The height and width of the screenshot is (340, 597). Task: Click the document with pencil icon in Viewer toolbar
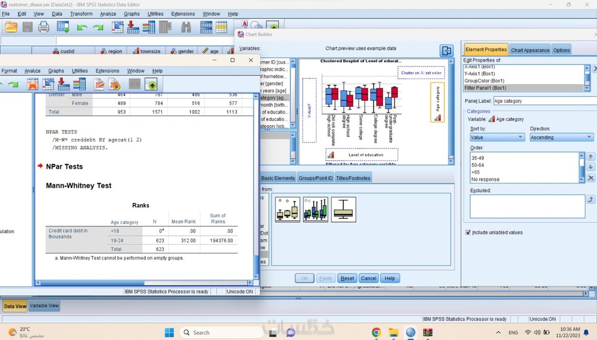pyautogui.click(x=99, y=84)
